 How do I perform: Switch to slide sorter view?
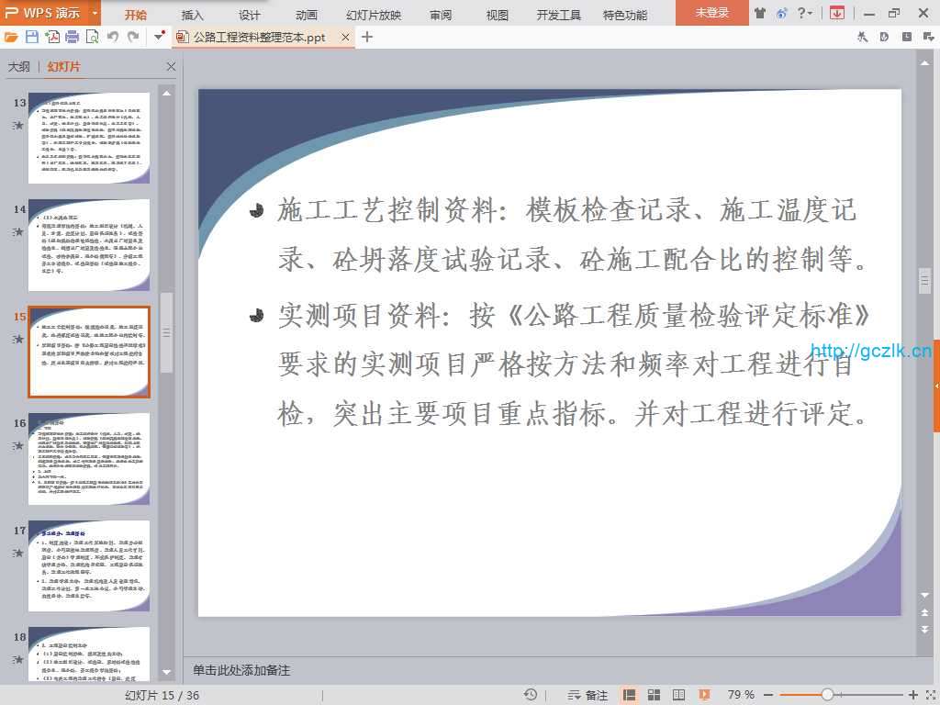coord(654,695)
